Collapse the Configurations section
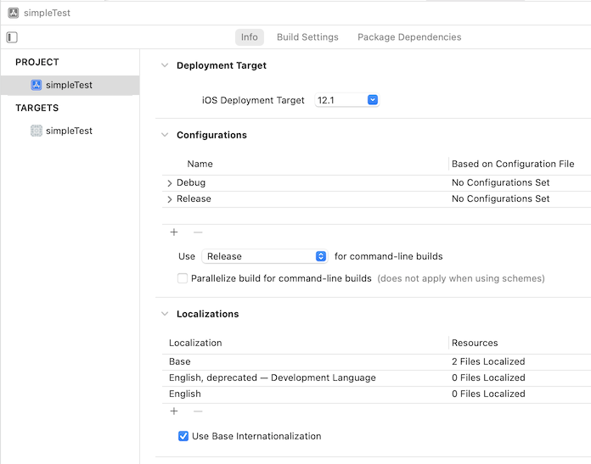 click(x=165, y=135)
